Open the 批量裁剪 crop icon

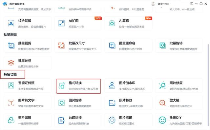pyautogui.click(x=11, y=46)
